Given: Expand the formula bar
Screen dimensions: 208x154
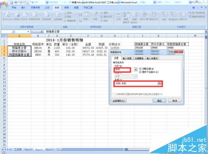Looking at the screenshot, I should click(x=206, y=32).
